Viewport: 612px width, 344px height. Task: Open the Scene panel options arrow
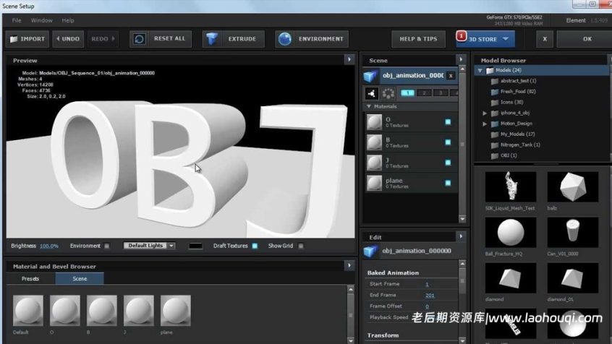461,60
